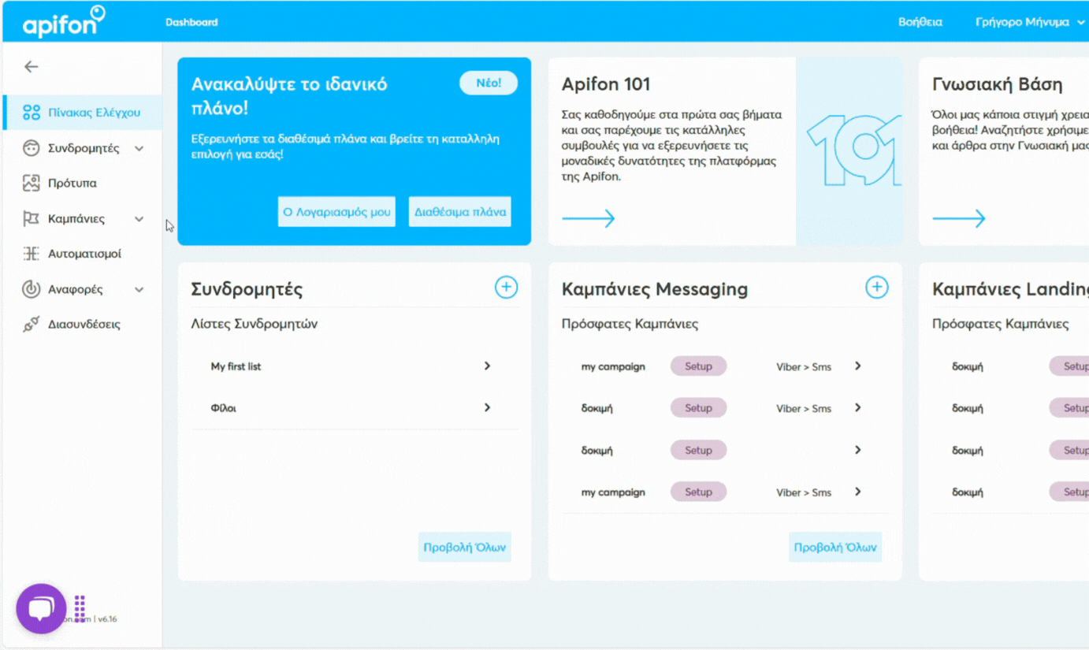Open the chat widget bubble
The height and width of the screenshot is (650, 1089).
(40, 607)
